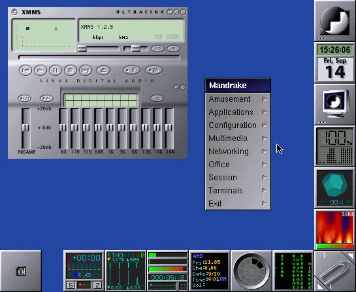Expand the Applications submenu
The width and height of the screenshot is (356, 292).
[238, 112]
